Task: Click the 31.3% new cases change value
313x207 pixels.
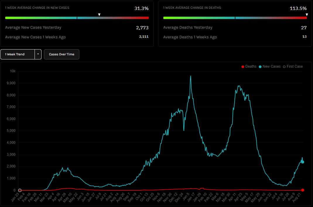Action: point(141,8)
